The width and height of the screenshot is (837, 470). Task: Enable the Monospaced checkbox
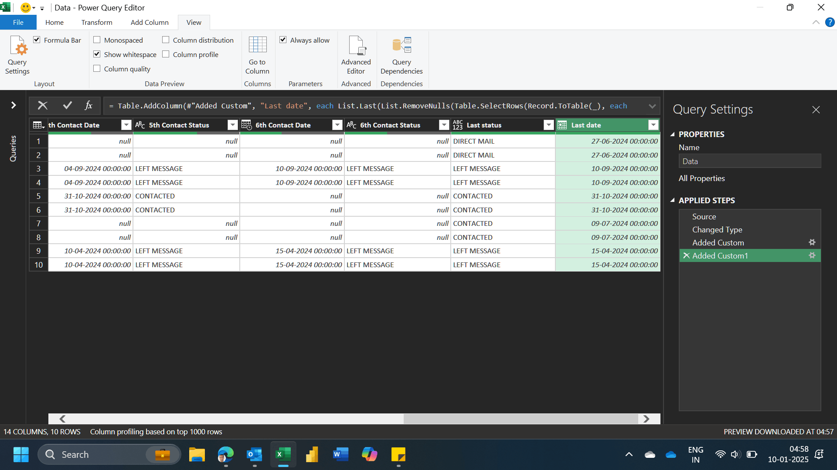97,40
